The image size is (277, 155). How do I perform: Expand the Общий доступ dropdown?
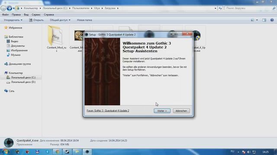click(x=60, y=20)
